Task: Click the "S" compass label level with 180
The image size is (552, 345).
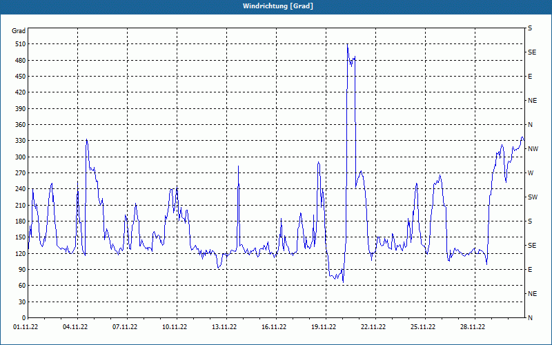Action: [530, 221]
